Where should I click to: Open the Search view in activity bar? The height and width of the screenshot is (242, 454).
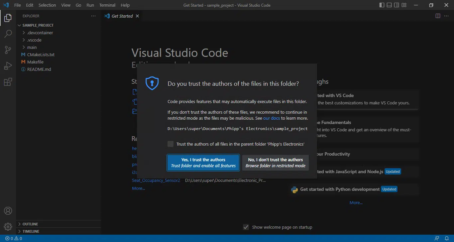[8, 34]
